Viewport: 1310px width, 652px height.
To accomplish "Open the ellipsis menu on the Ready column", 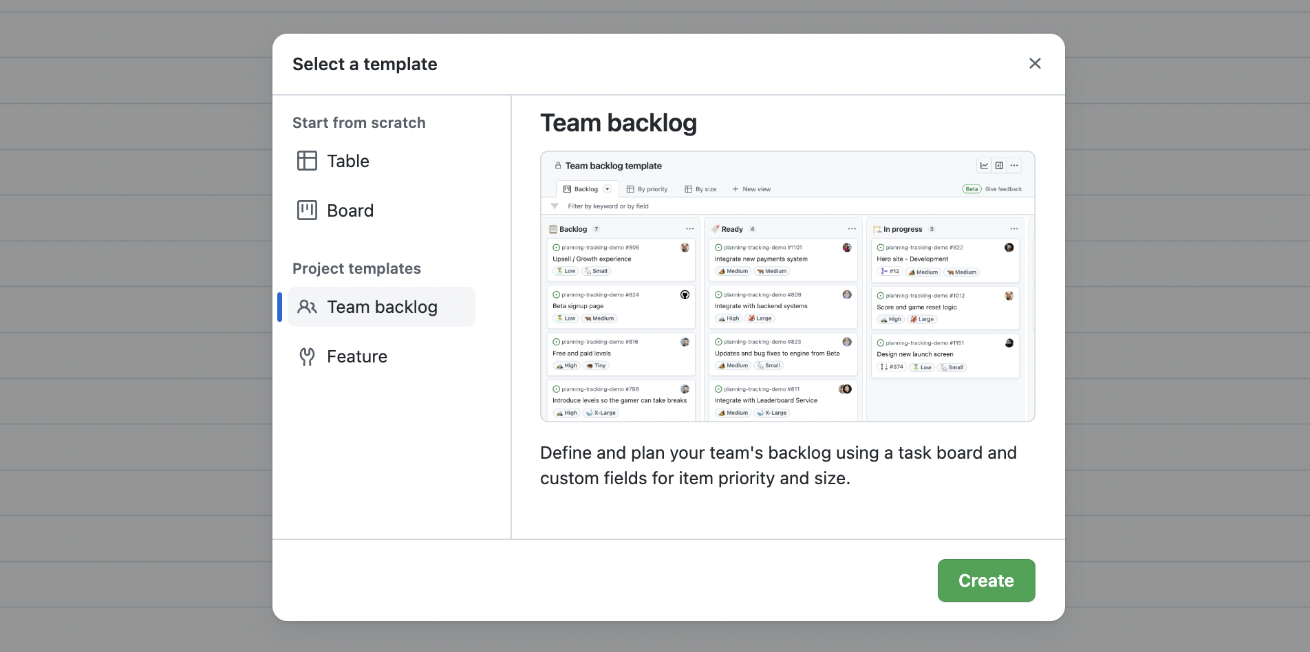I will (852, 228).
